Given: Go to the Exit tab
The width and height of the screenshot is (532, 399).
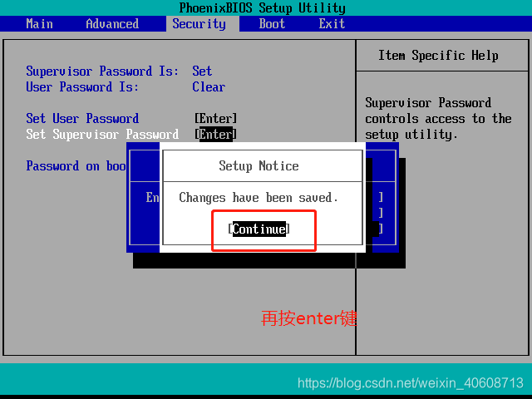Looking at the screenshot, I should pos(332,24).
